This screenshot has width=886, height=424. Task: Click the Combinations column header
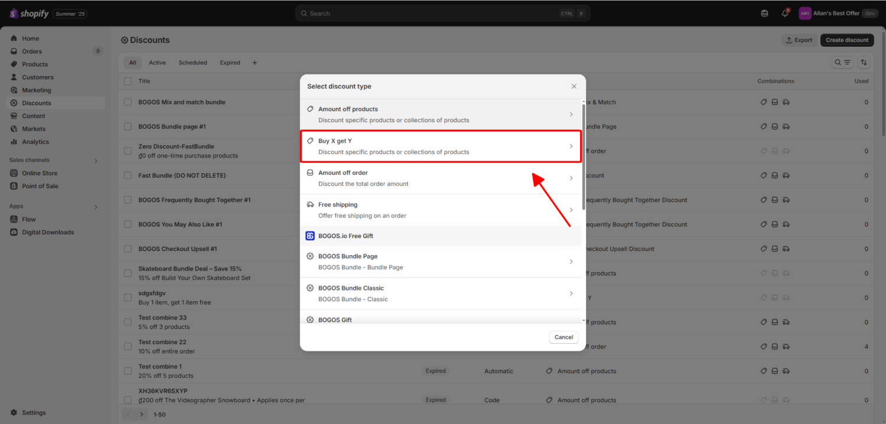tap(776, 81)
